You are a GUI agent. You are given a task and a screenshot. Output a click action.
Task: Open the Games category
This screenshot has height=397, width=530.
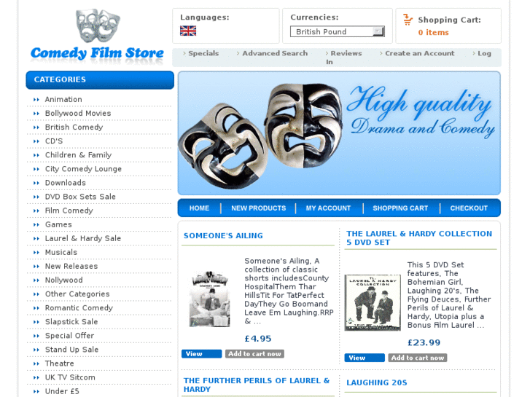(58, 224)
